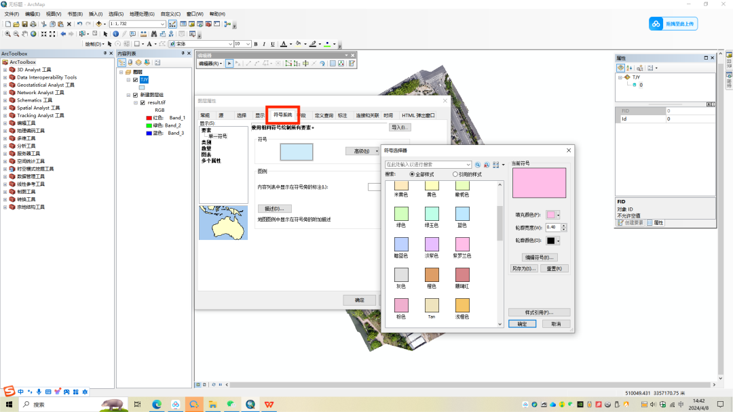
Task: Toggle the 新建图层组 group layer checkbox
Action: click(x=136, y=95)
